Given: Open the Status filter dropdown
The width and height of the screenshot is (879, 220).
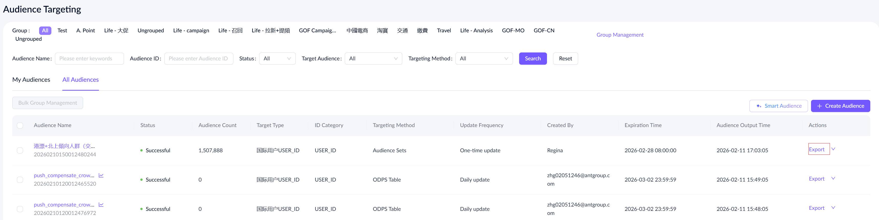Looking at the screenshot, I should pos(277,59).
